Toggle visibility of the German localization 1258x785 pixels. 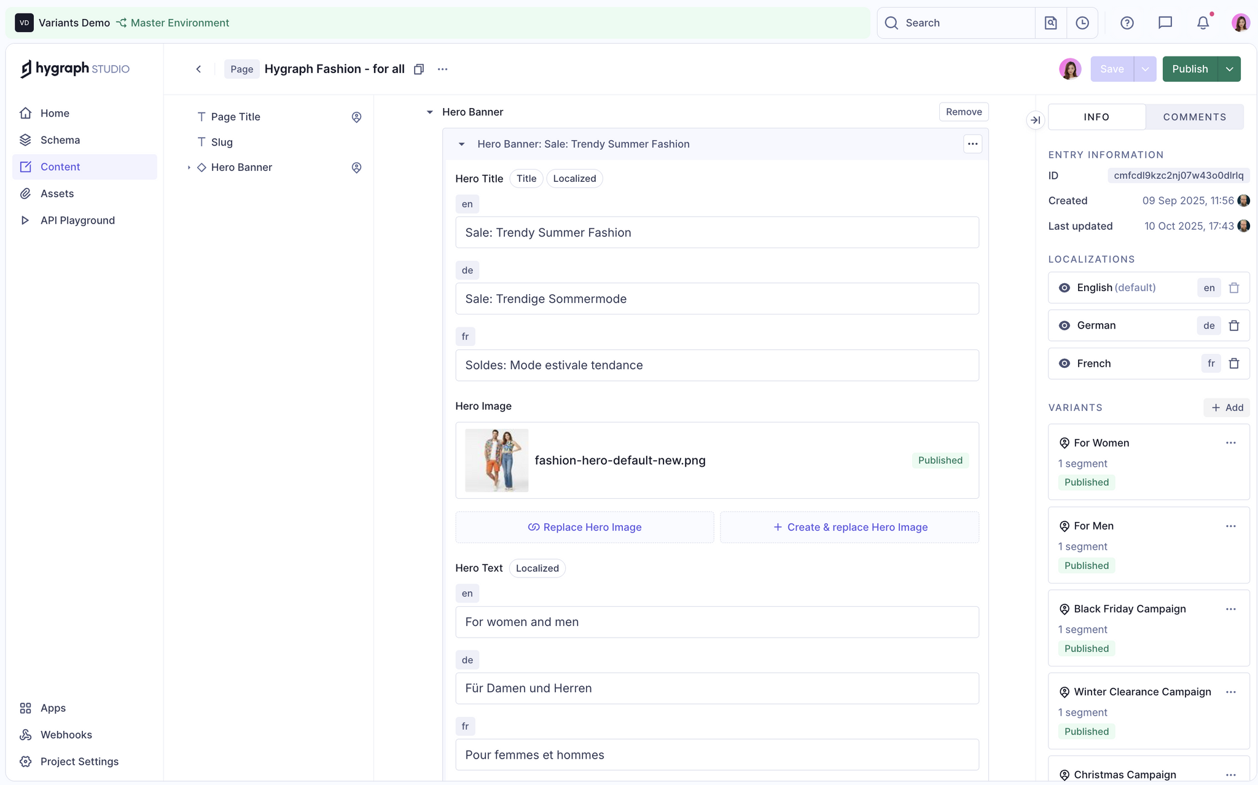(1065, 326)
